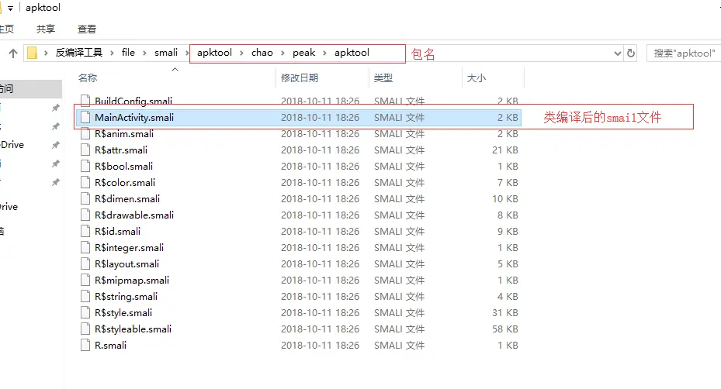
Task: Click file icon of R$dimen.smali
Action: tap(85, 199)
